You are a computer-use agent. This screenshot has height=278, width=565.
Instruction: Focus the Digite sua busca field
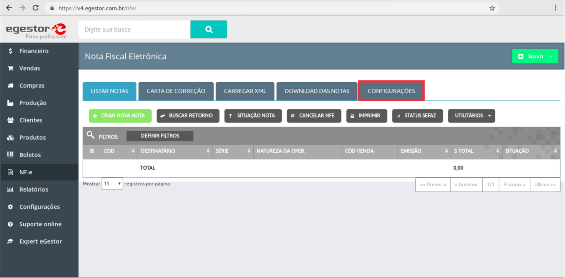coord(134,29)
